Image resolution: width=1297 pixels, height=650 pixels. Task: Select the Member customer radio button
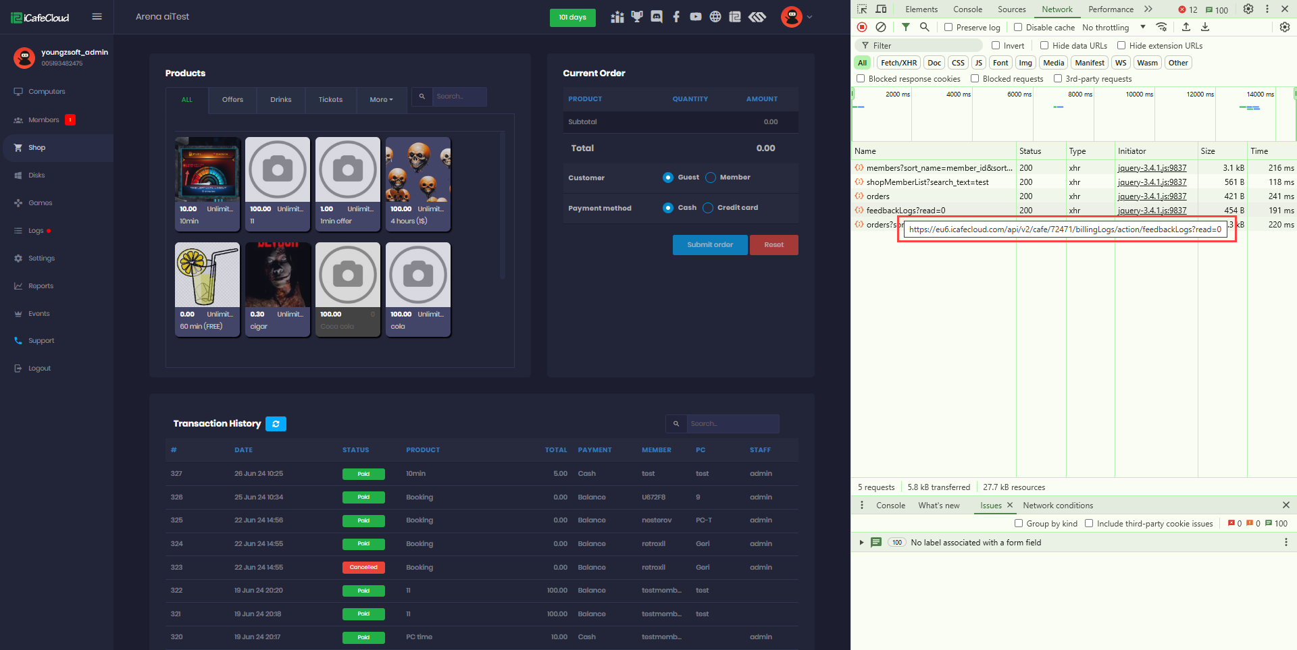tap(711, 178)
